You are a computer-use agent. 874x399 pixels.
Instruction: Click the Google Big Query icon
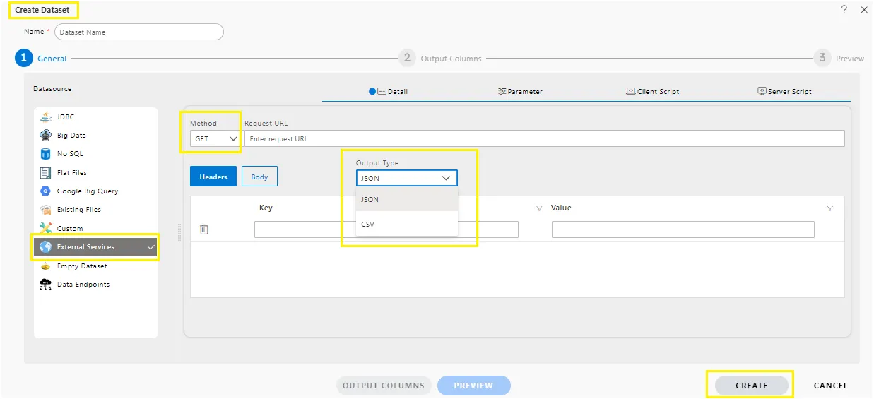(x=45, y=191)
